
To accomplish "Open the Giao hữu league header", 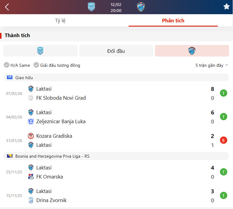I will [x=116, y=77].
